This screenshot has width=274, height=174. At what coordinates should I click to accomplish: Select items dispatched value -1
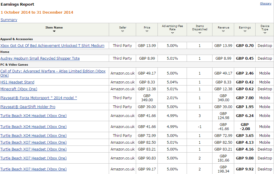pos(200,126)
